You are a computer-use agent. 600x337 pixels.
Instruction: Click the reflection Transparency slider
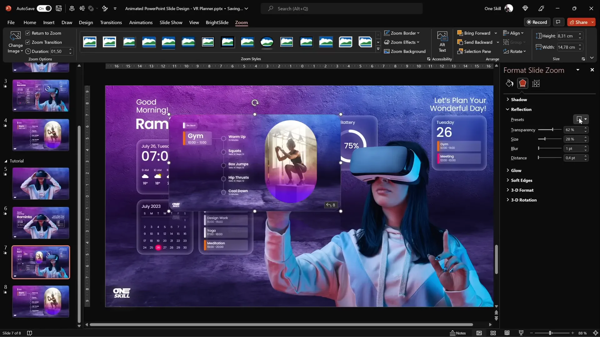[x=550, y=129]
